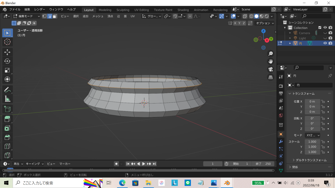Pin the properties editor with pin icon
The width and height of the screenshot is (335, 188).
click(x=330, y=76)
